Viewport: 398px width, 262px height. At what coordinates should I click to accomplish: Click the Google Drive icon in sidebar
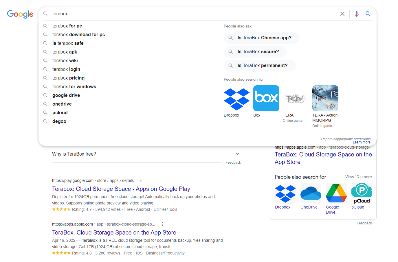[x=336, y=193]
